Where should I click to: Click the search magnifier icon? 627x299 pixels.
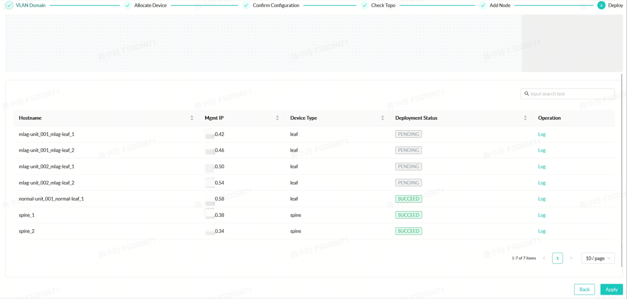527,94
